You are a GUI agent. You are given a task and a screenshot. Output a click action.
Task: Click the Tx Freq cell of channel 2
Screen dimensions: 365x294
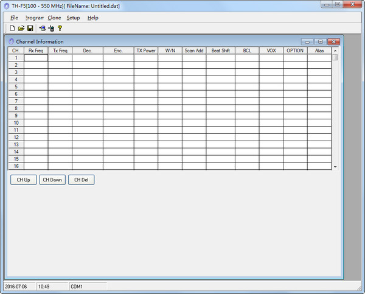click(60, 65)
